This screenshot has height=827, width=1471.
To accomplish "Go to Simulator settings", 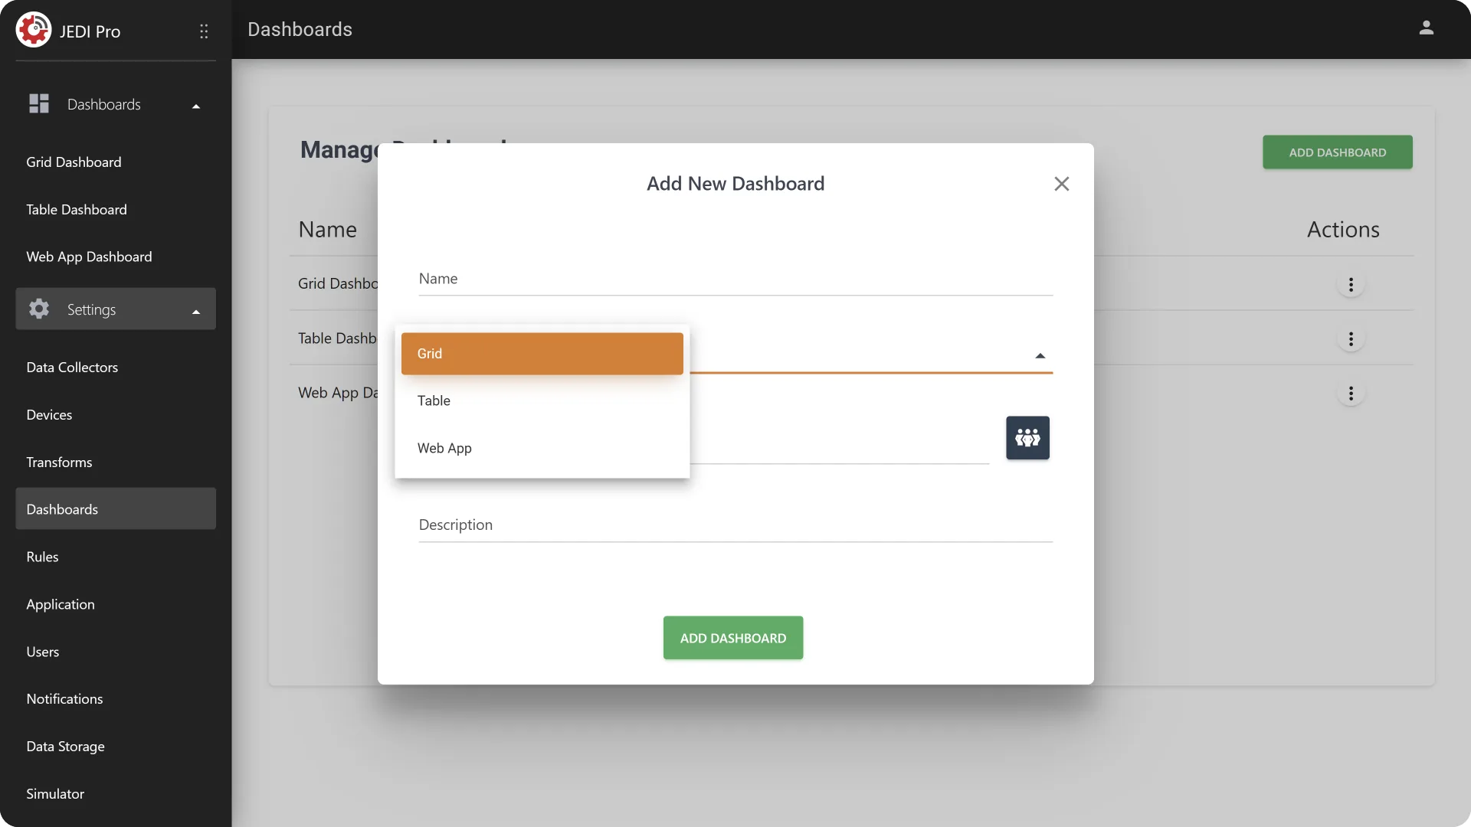I will coord(116,794).
